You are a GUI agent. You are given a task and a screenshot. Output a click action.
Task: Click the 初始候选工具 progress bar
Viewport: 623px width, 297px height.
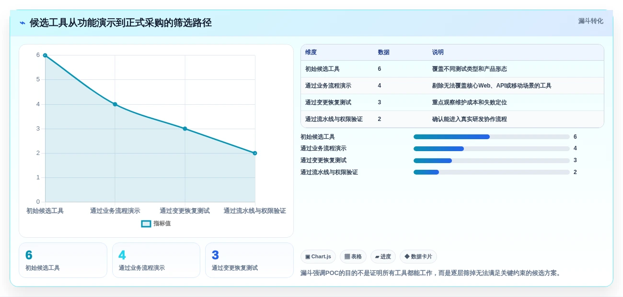point(492,137)
